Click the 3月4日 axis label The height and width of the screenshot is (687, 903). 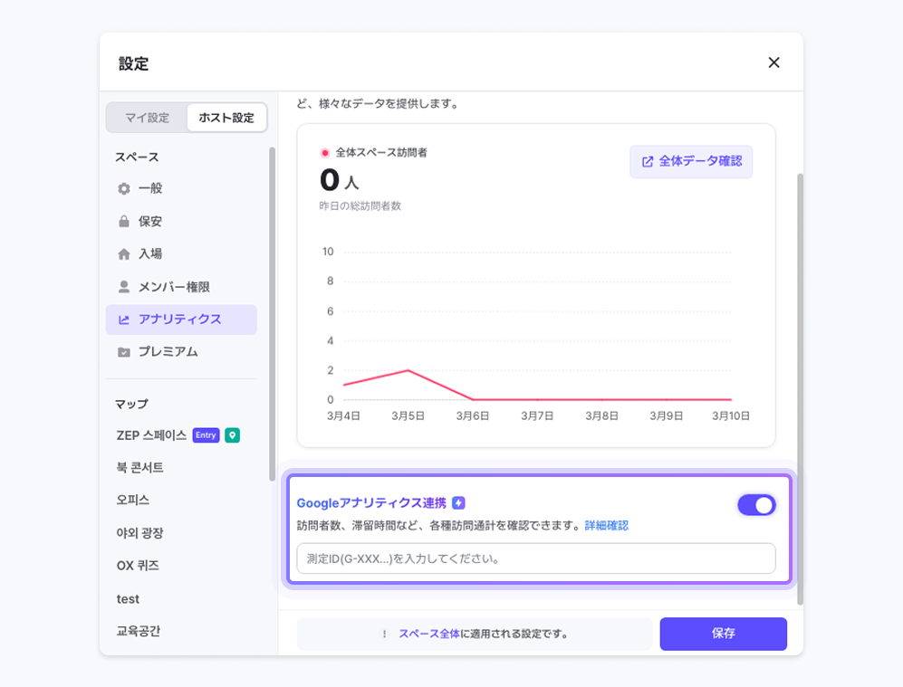[343, 416]
